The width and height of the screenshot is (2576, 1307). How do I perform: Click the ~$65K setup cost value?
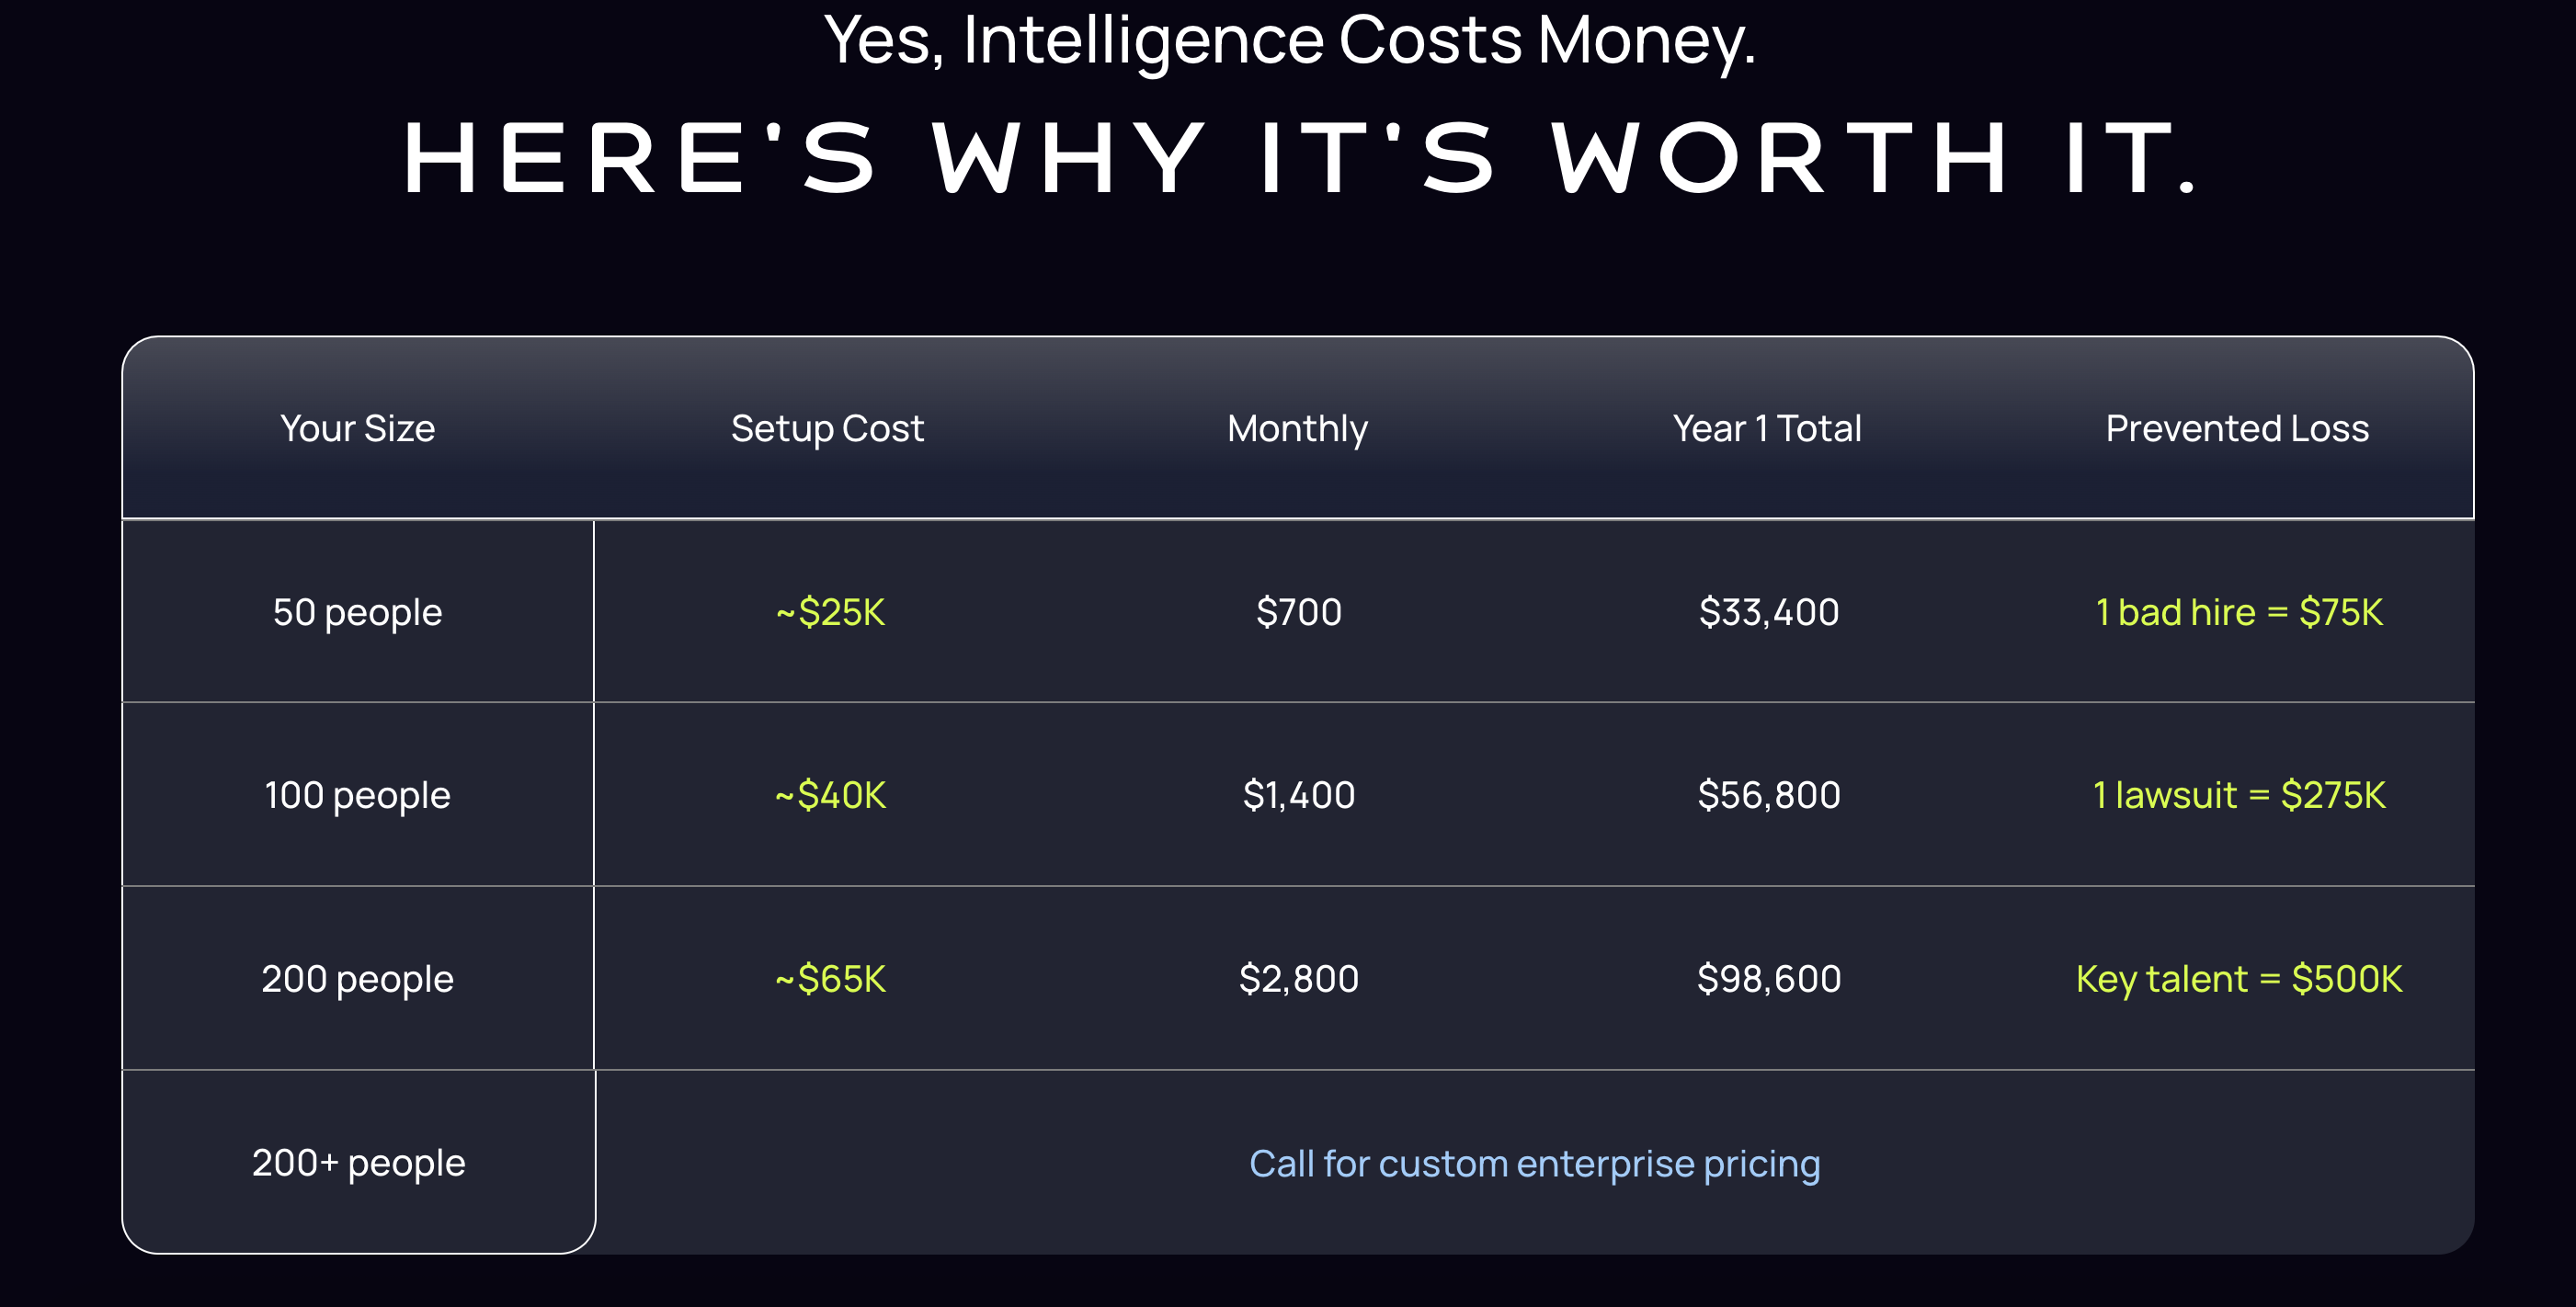click(830, 978)
